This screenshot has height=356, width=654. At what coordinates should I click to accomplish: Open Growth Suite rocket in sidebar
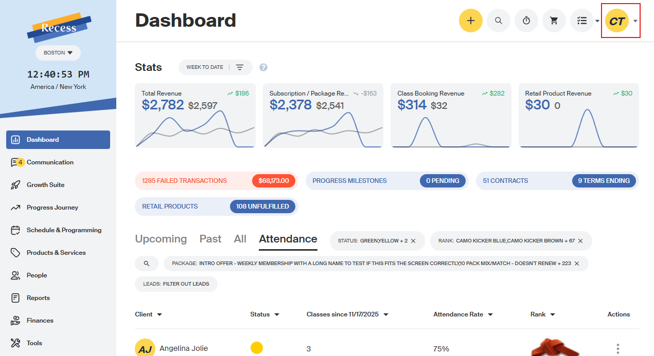[15, 185]
